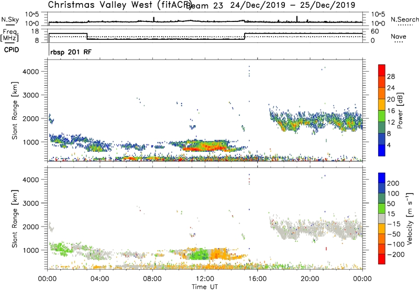Click the 'Christmas Valley West (fitACF)' title

pos(119,5)
